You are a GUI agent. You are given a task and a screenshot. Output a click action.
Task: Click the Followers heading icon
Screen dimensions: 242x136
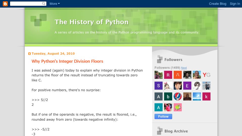(160, 59)
